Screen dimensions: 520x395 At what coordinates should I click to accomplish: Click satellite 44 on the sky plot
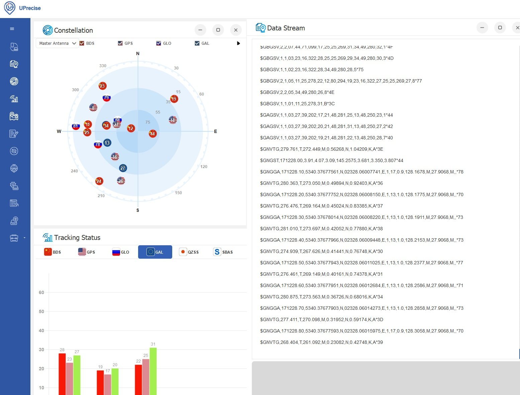click(152, 134)
